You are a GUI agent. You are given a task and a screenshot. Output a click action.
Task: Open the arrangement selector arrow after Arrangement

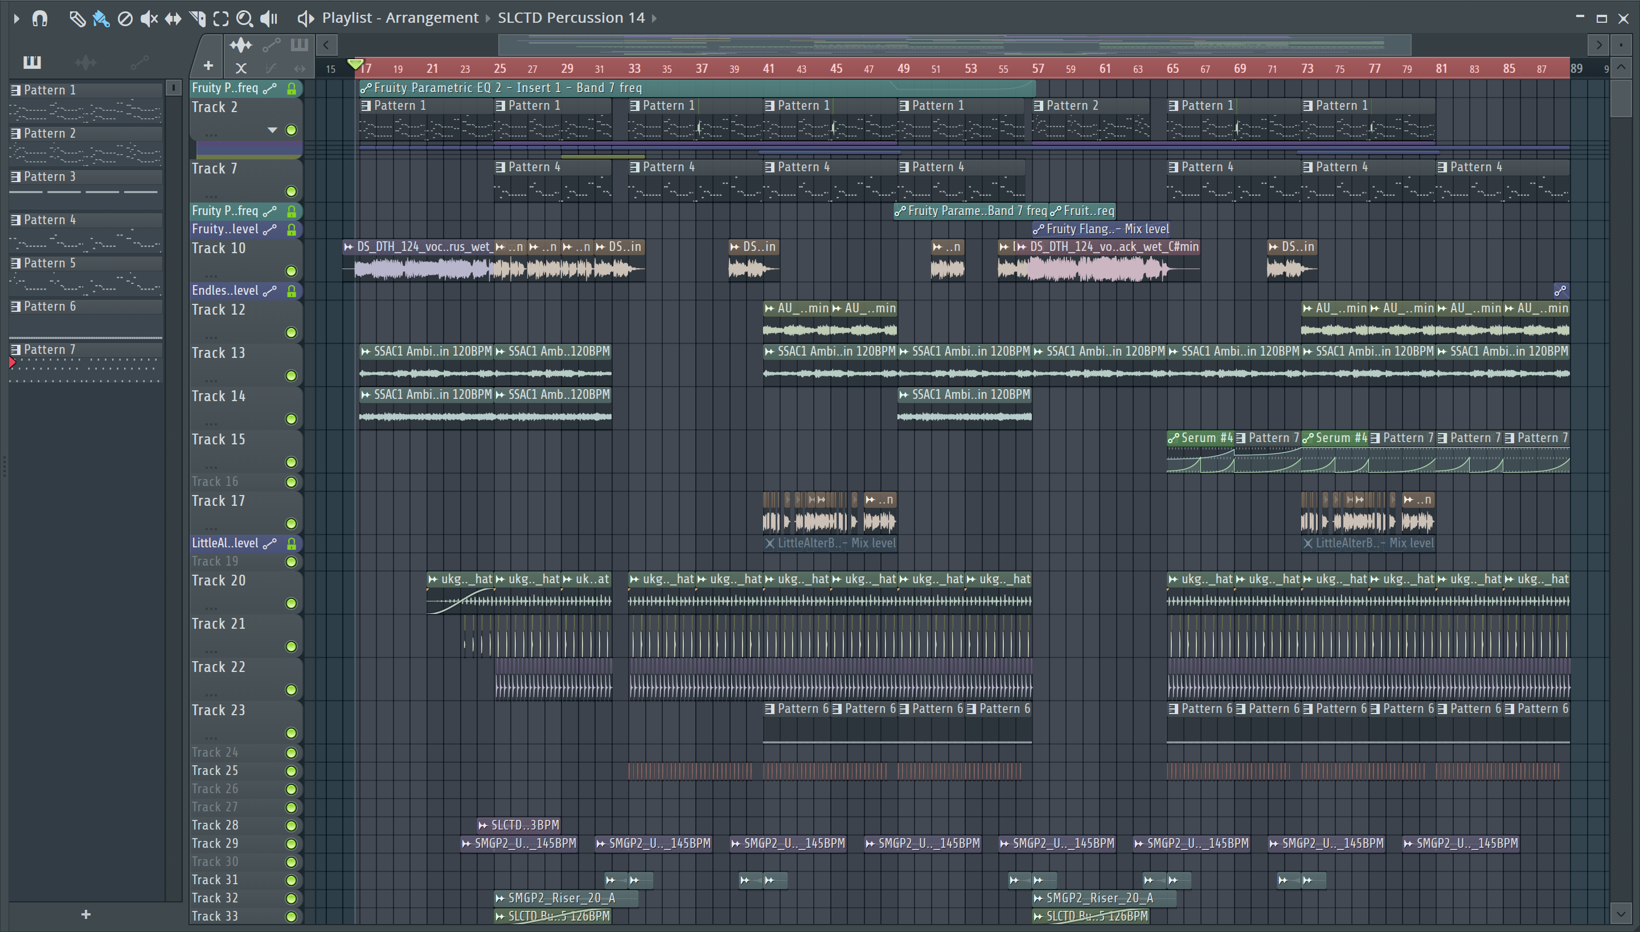(x=487, y=19)
